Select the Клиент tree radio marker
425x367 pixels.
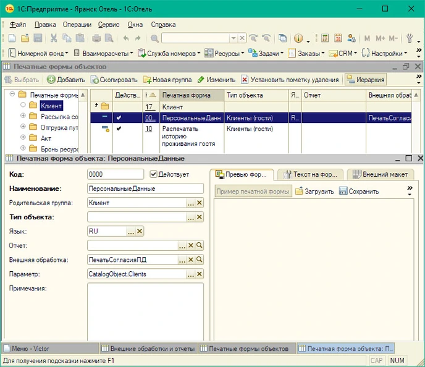tap(23, 106)
